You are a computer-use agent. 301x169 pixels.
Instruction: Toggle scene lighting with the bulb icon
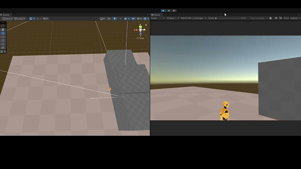pyautogui.click(x=115, y=18)
